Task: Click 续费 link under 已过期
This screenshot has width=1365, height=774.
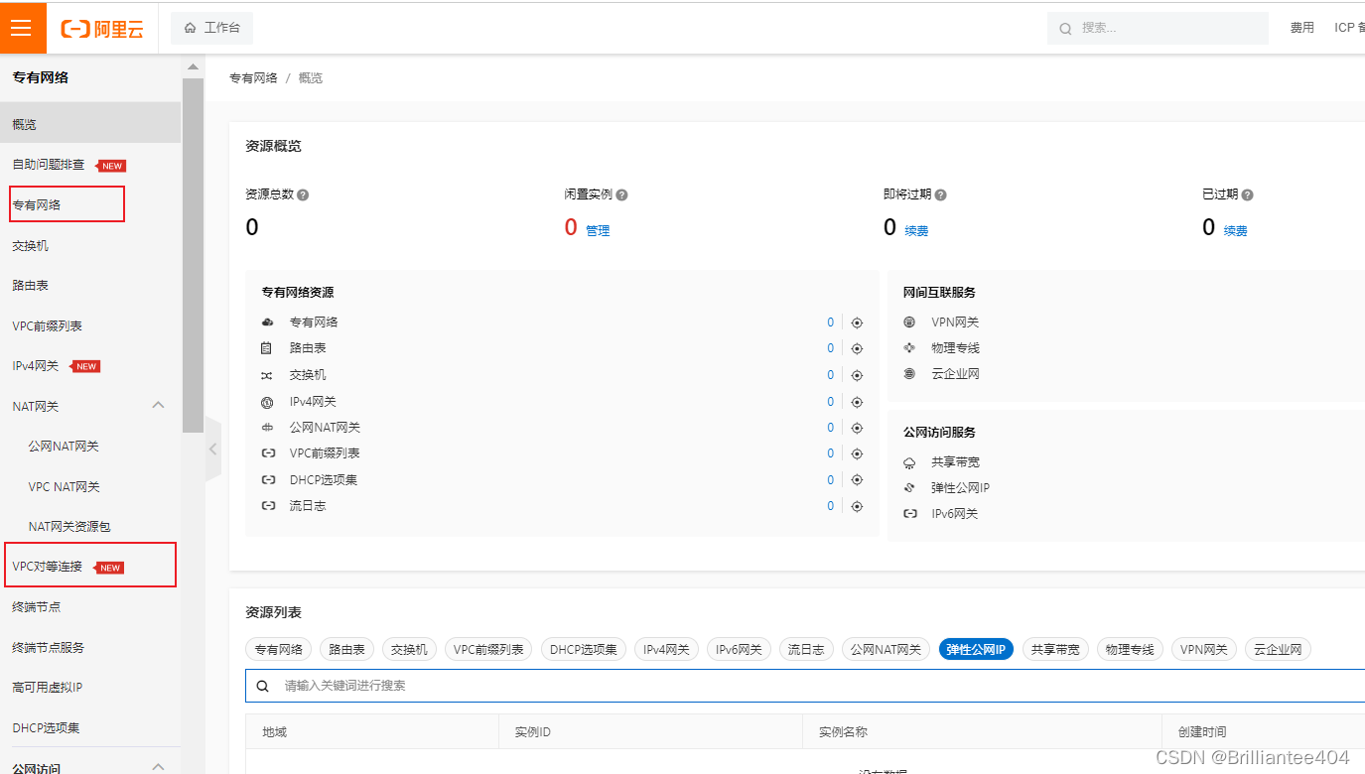Action: pyautogui.click(x=1235, y=230)
